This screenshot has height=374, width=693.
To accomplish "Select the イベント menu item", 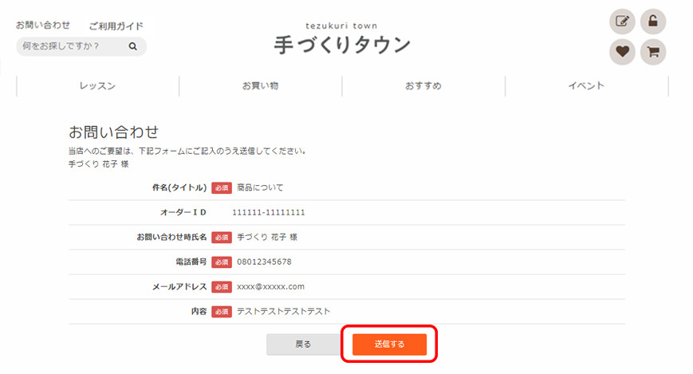I will (586, 86).
